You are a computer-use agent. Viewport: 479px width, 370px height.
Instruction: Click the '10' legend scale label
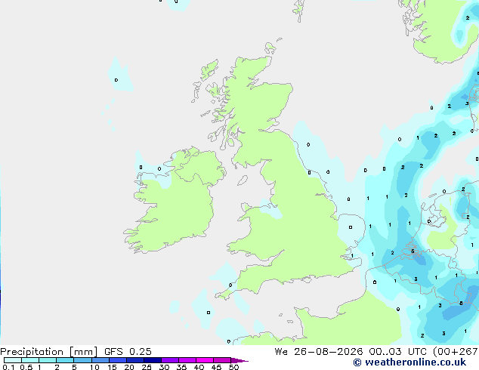point(94,367)
